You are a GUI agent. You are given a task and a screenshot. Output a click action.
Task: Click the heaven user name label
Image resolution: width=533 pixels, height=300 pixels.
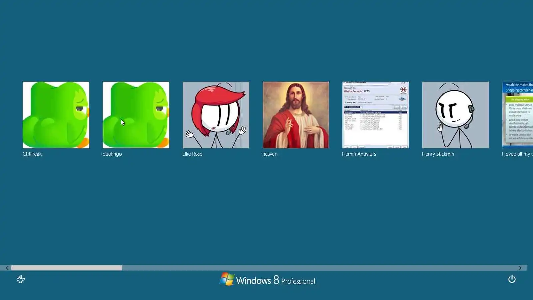(270, 154)
